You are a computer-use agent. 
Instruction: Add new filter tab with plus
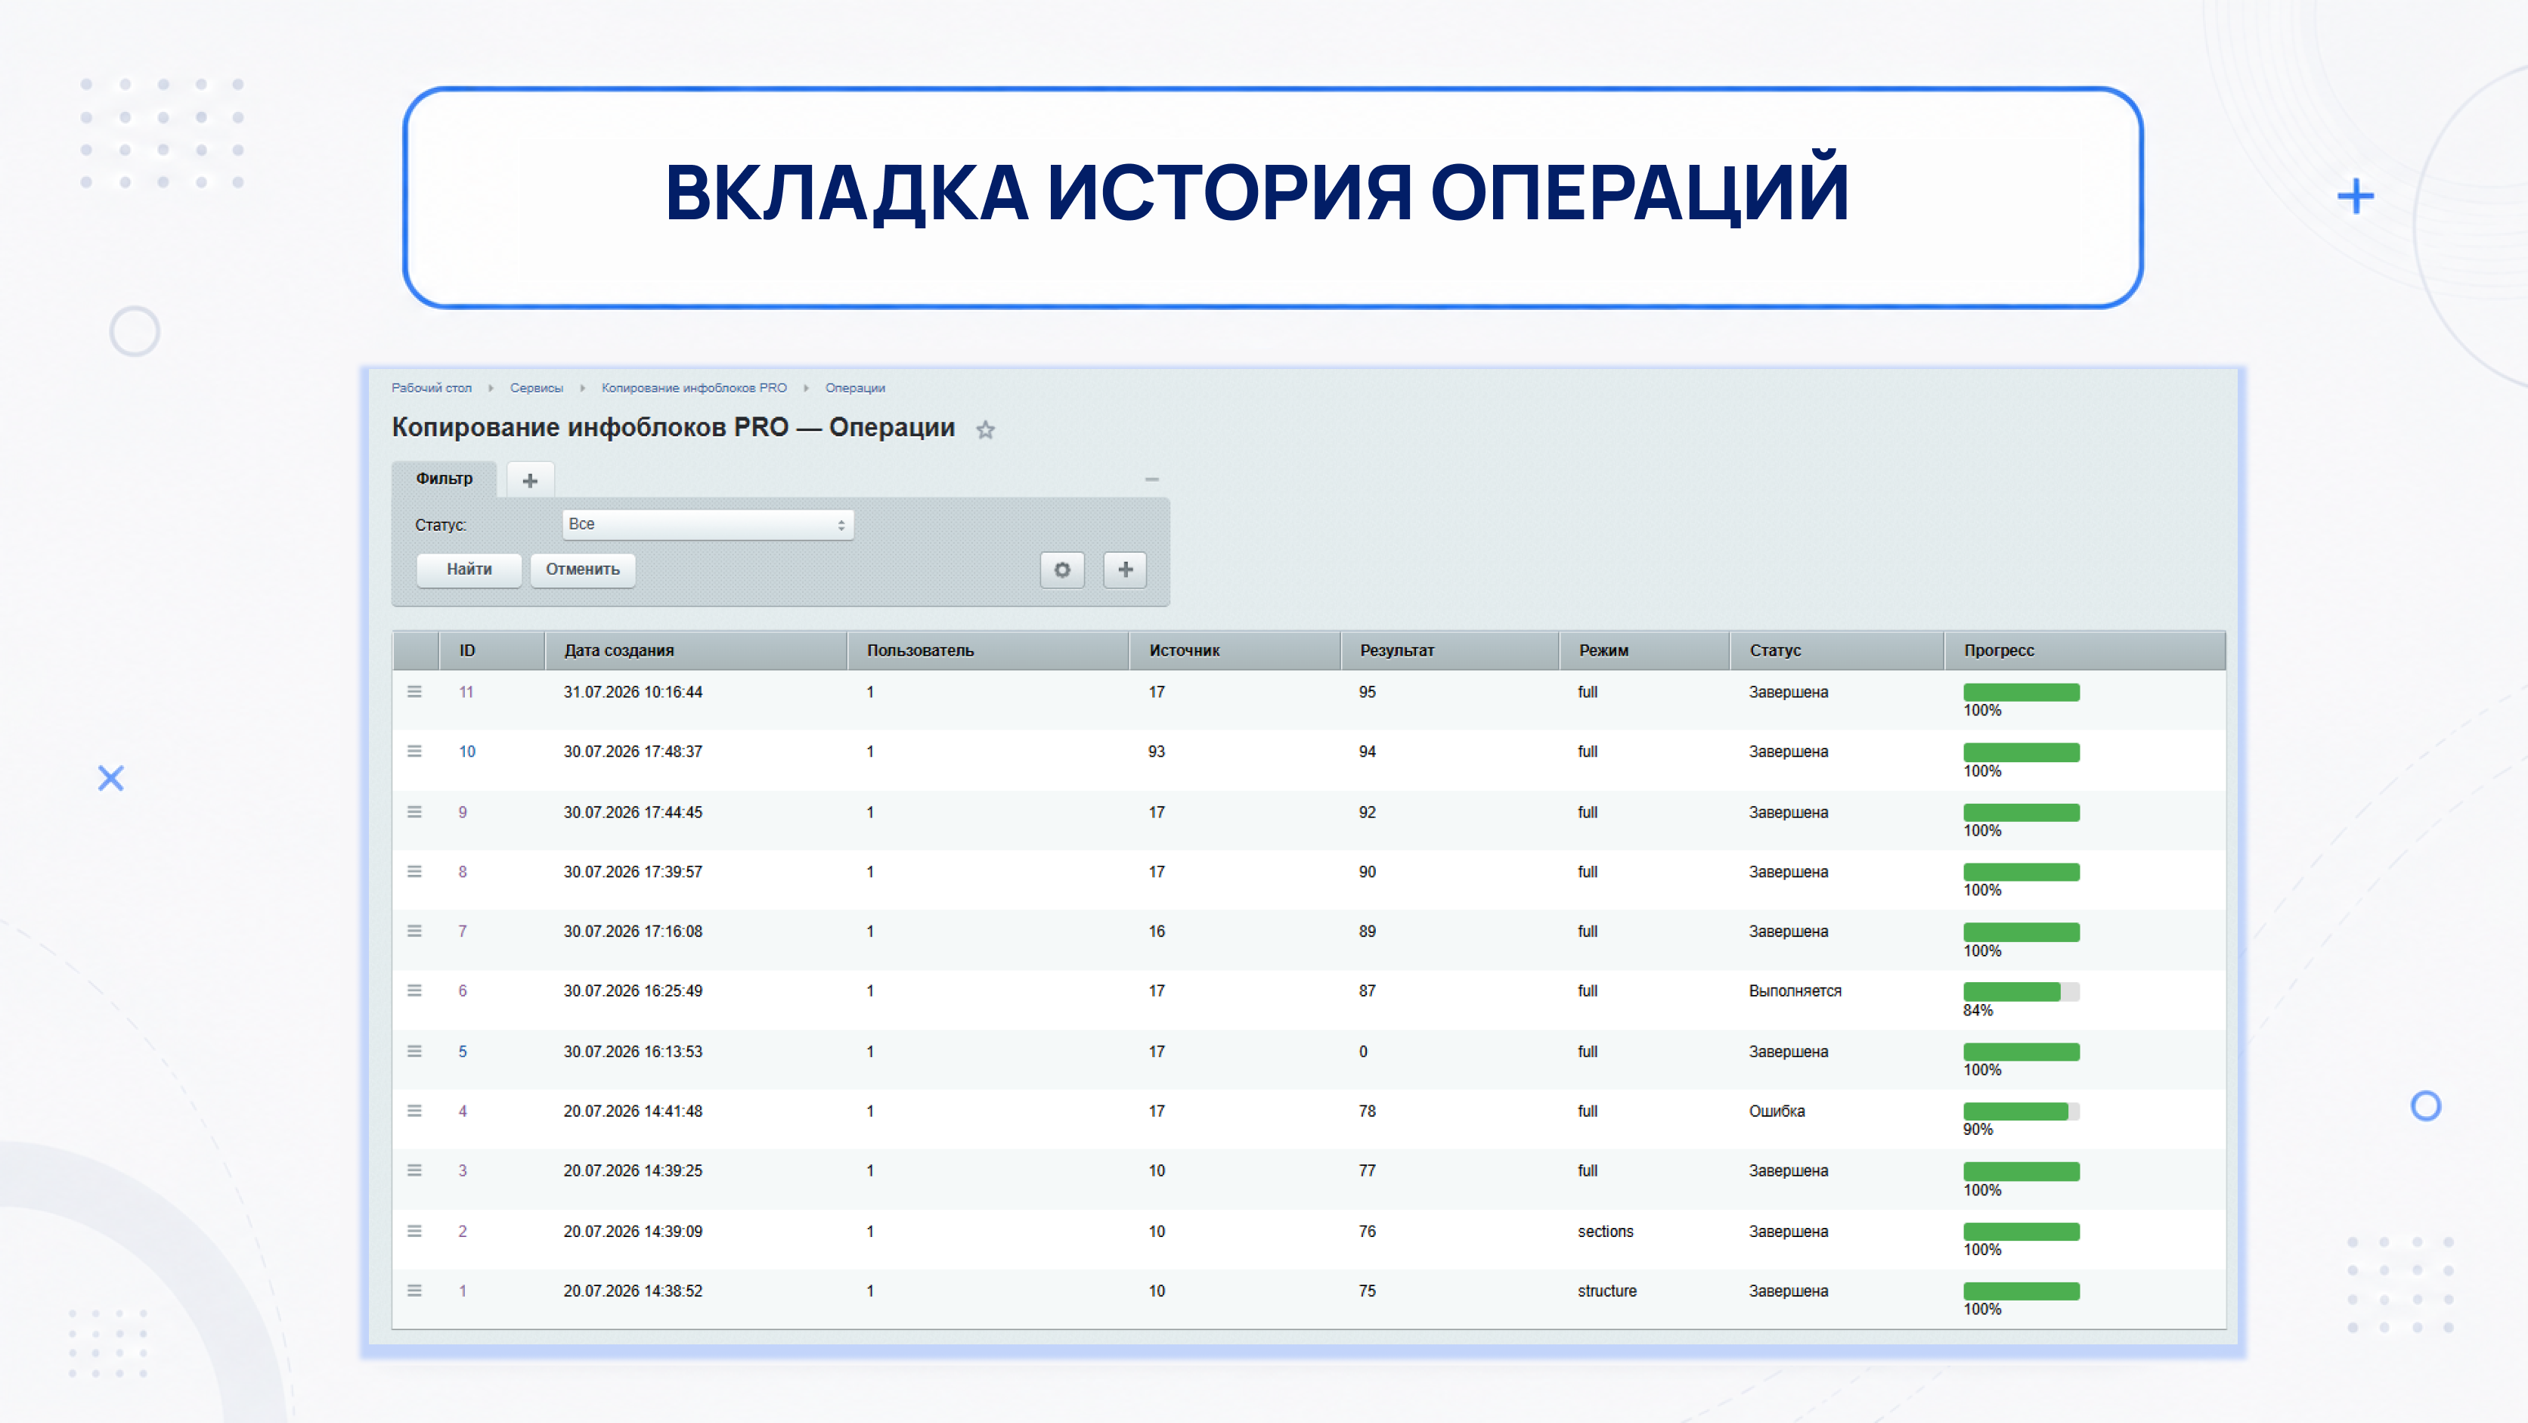pos(530,480)
